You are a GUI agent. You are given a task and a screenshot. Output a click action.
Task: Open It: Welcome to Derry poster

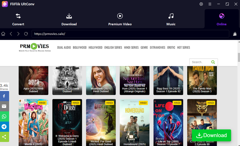(x=67, y=122)
